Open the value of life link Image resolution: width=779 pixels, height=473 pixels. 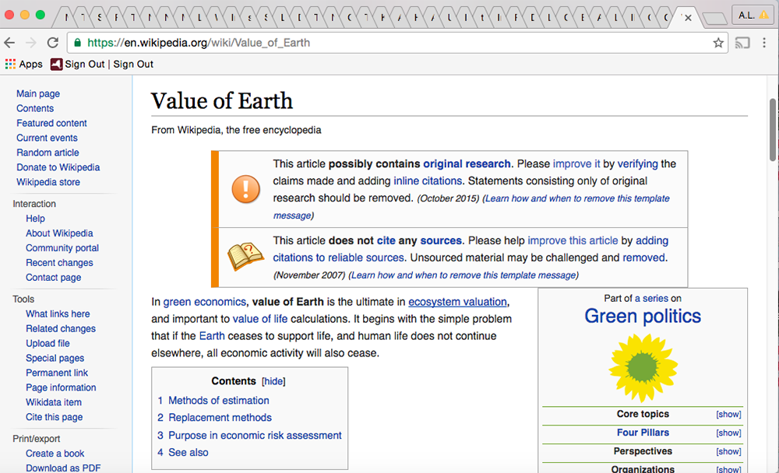click(x=260, y=319)
